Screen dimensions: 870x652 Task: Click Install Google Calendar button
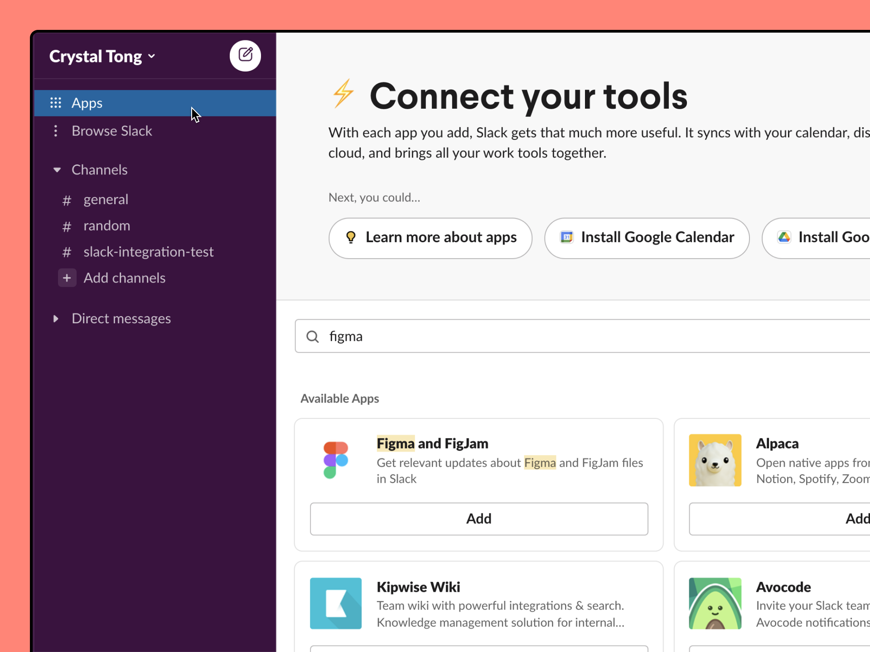tap(647, 238)
